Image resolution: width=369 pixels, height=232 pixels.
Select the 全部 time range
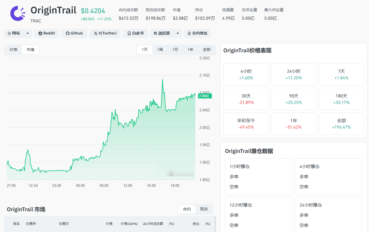coord(207,50)
